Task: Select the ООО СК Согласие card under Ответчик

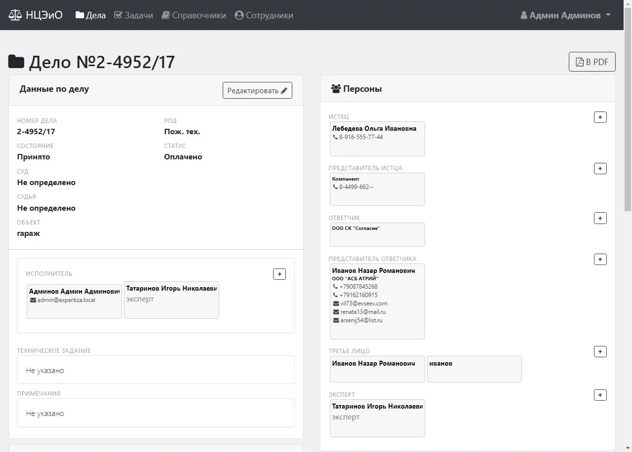Action: point(377,234)
